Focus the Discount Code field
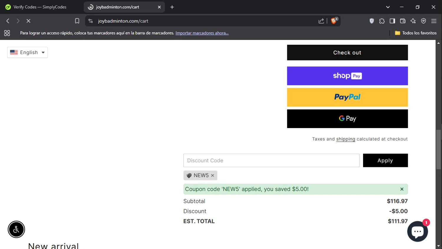Viewport: 442px width, 249px height. (x=271, y=160)
